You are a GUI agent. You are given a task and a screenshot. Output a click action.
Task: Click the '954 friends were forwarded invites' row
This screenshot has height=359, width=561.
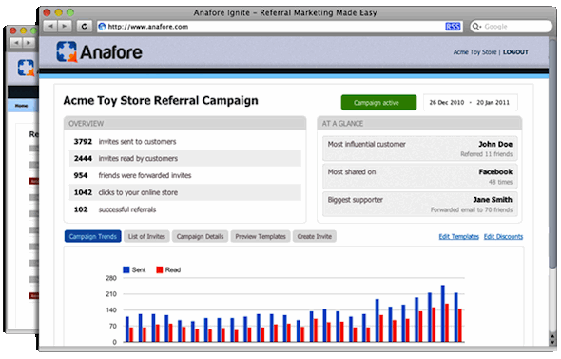tap(185, 175)
